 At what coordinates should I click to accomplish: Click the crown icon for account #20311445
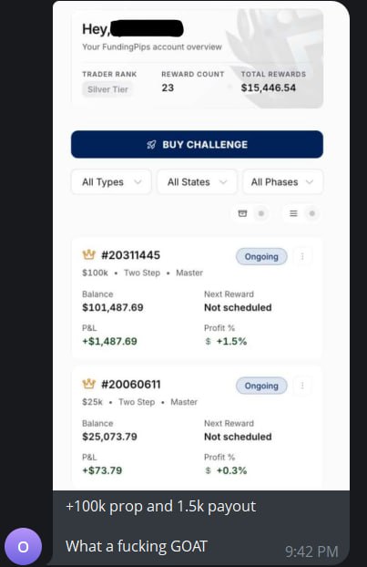(89, 254)
